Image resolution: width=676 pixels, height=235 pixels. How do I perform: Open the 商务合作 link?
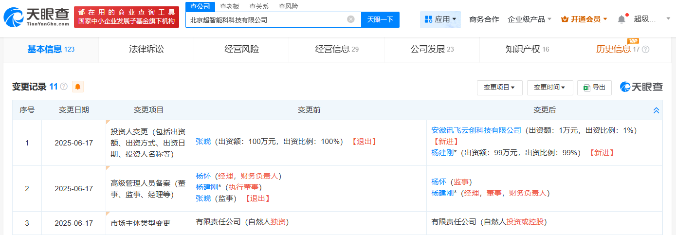point(484,19)
